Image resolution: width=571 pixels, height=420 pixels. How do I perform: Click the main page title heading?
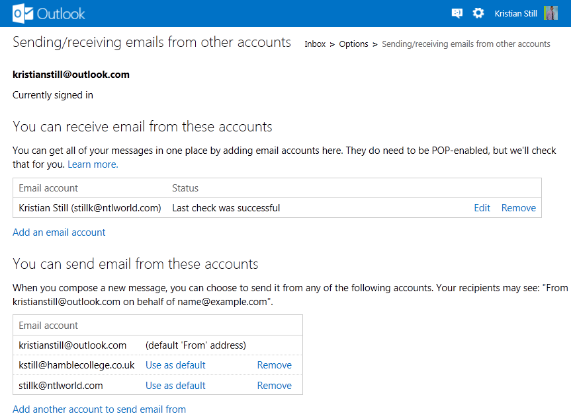pyautogui.click(x=152, y=42)
